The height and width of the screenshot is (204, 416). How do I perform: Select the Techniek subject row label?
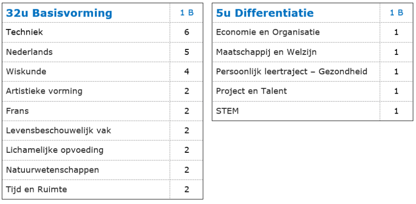tap(24, 32)
